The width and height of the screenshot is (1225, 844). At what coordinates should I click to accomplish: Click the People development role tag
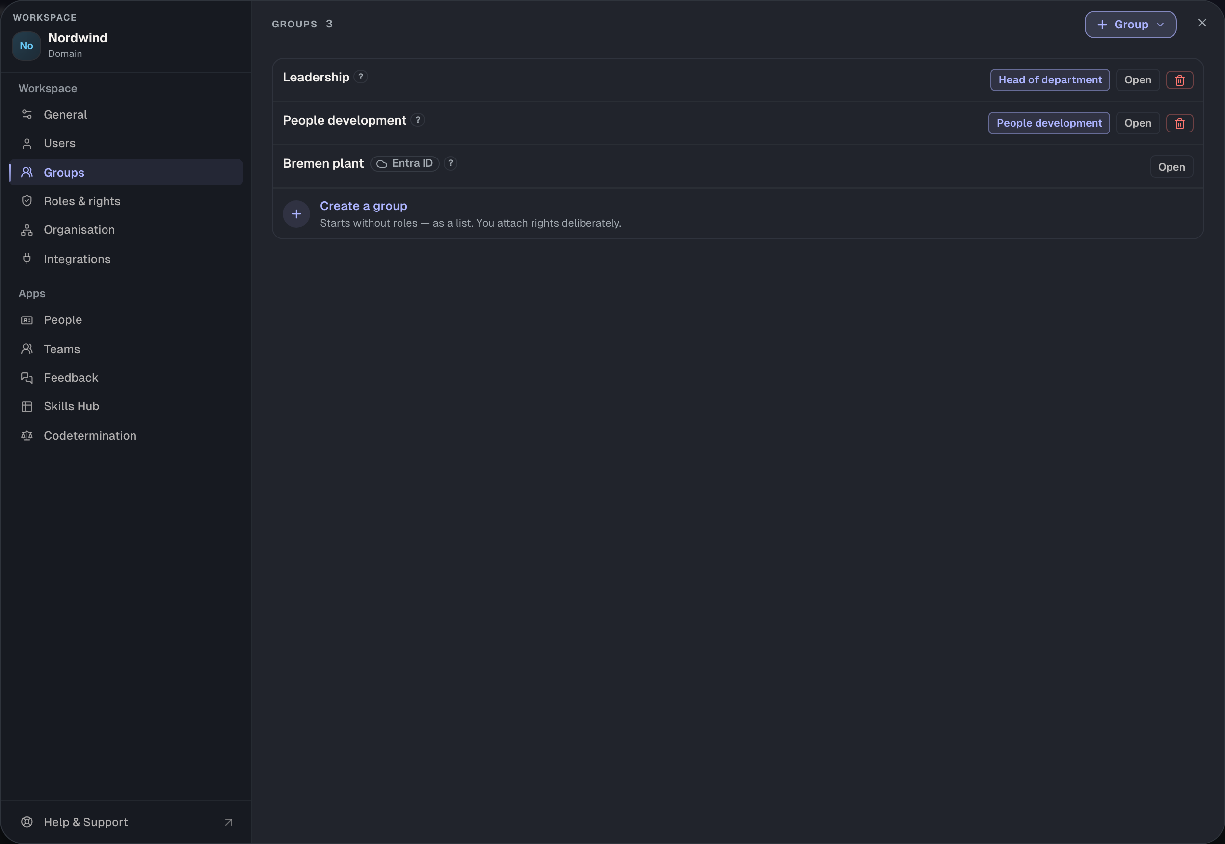coord(1049,123)
